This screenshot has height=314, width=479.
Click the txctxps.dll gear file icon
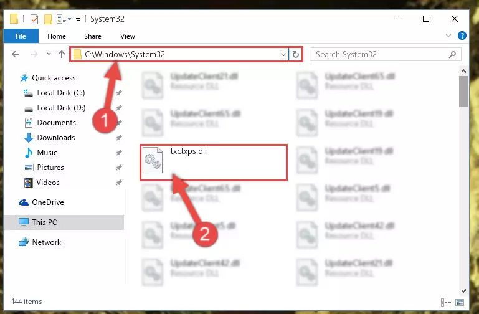pyautogui.click(x=153, y=160)
